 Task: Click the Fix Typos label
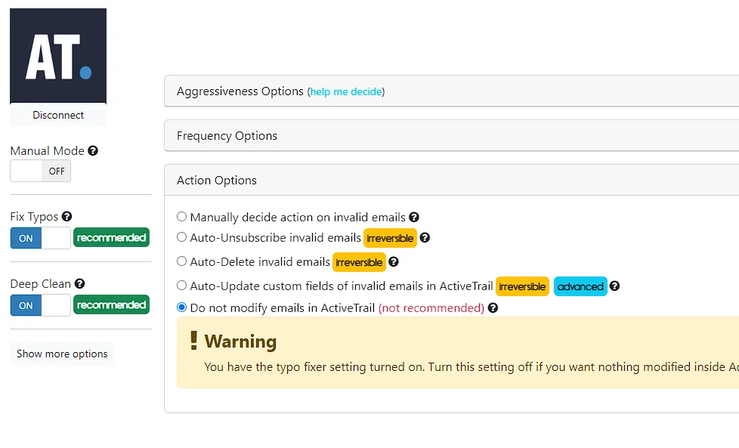coord(34,217)
